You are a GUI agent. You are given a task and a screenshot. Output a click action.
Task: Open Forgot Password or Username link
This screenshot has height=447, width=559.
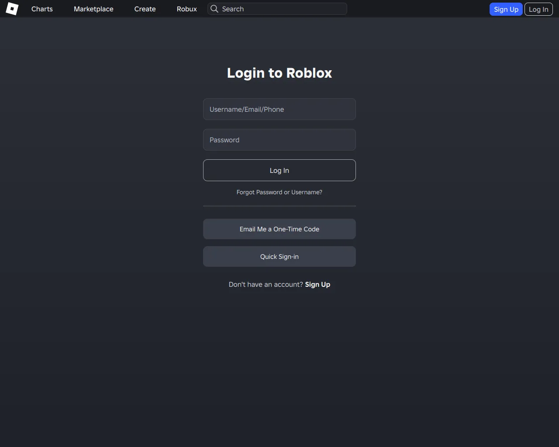click(279, 192)
